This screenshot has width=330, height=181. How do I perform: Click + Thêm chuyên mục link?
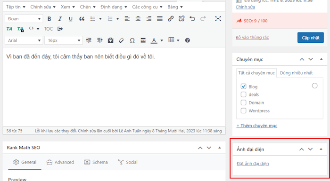257,126
